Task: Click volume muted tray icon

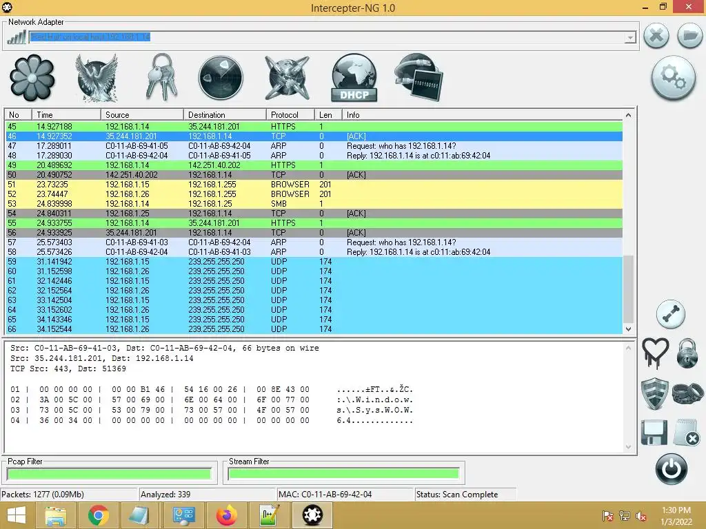Action: click(641, 516)
